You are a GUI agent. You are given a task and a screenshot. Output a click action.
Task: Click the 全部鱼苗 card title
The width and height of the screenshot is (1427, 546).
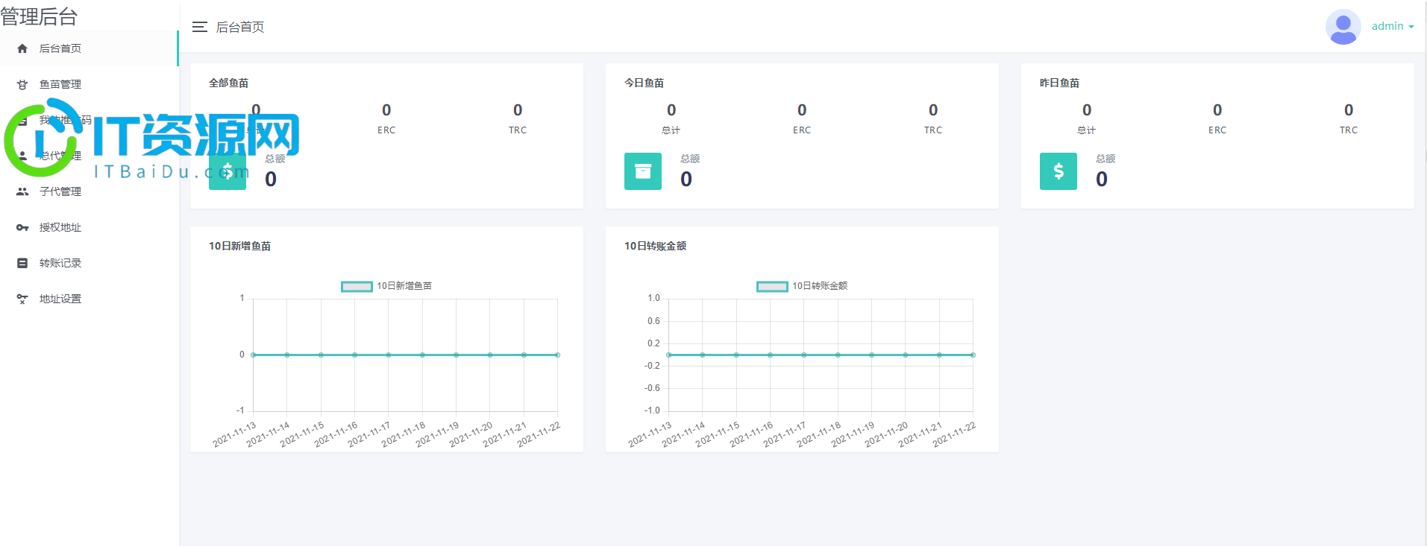point(229,83)
